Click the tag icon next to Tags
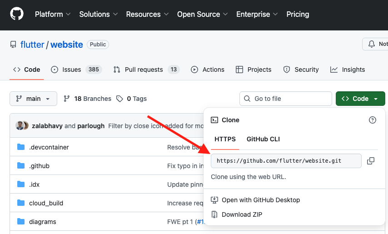Screen dimensions: 388x234 tap(120, 99)
